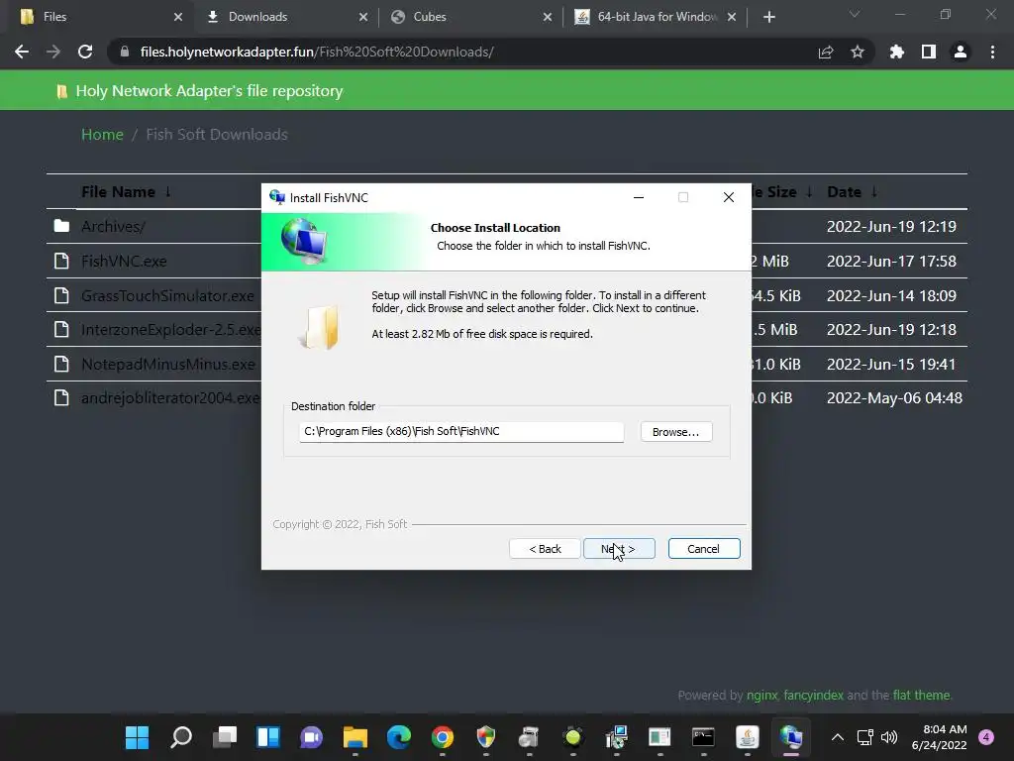Open the network status tray icon
The height and width of the screenshot is (761, 1014).
click(864, 737)
